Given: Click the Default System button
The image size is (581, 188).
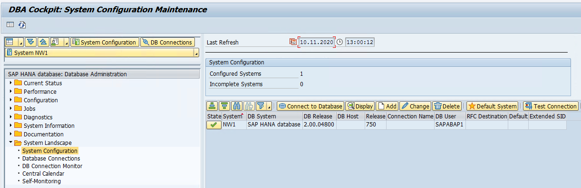Looking at the screenshot, I should coord(492,106).
